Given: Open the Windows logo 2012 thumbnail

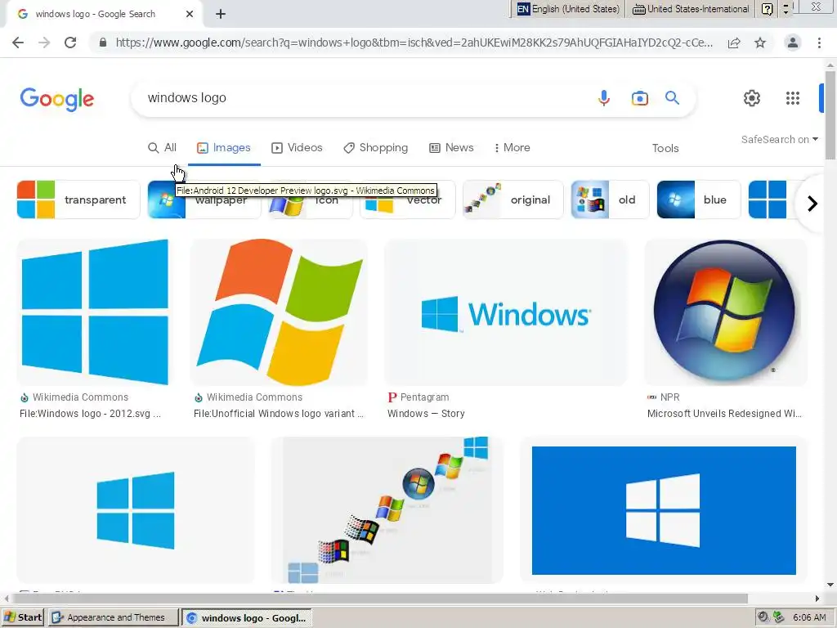Looking at the screenshot, I should click(95, 312).
